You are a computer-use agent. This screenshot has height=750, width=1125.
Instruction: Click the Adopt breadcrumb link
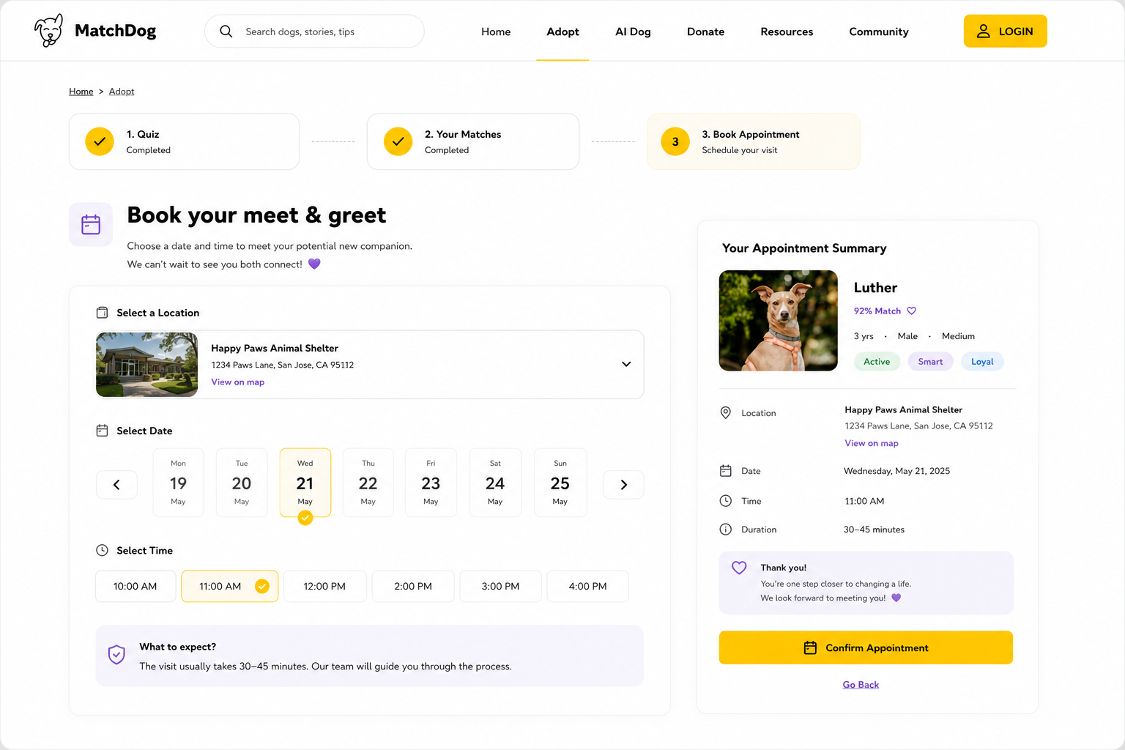point(122,92)
